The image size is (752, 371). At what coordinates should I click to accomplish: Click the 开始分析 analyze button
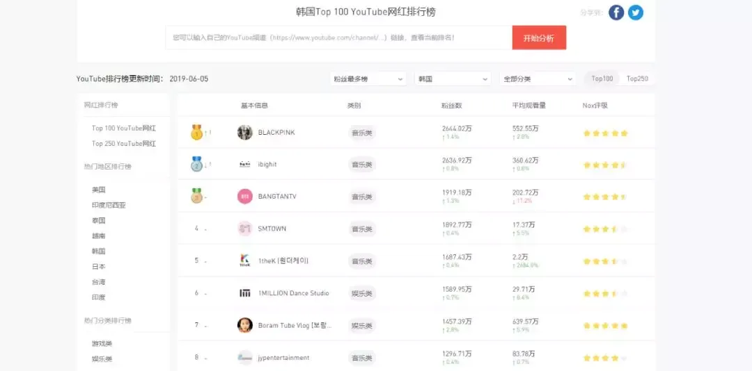(539, 38)
